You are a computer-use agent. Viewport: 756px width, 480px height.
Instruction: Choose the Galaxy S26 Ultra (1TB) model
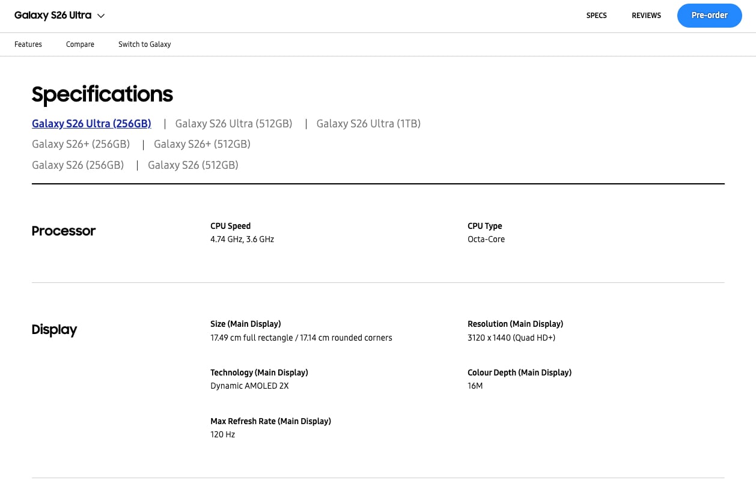point(368,124)
